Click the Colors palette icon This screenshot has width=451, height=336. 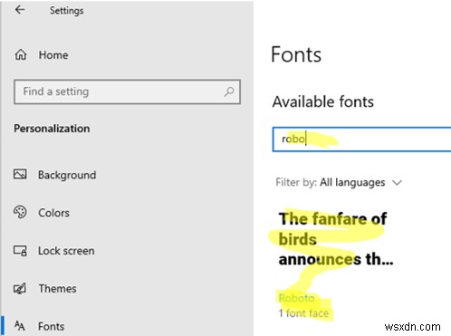click(x=20, y=212)
